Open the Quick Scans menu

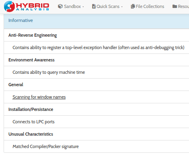(107, 6)
